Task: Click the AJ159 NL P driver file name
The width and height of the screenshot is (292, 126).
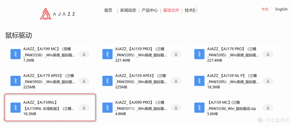Action: [x=233, y=79]
